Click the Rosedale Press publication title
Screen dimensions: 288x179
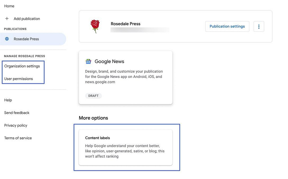pyautogui.click(x=126, y=24)
